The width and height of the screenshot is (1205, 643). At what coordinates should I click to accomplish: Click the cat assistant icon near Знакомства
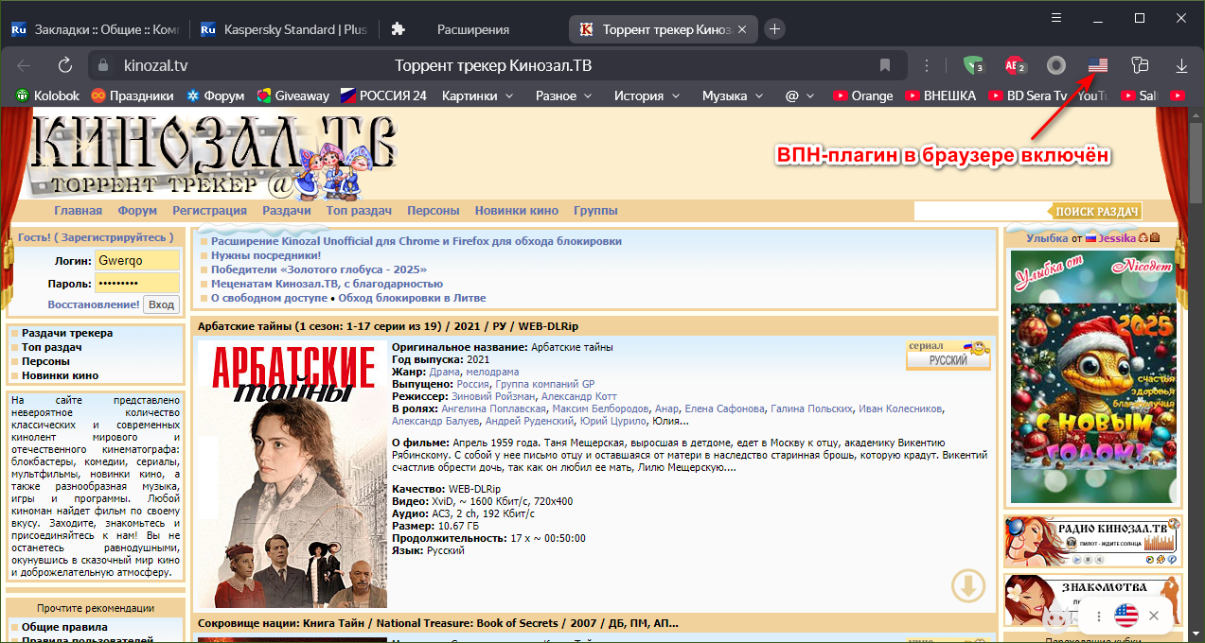(1056, 617)
